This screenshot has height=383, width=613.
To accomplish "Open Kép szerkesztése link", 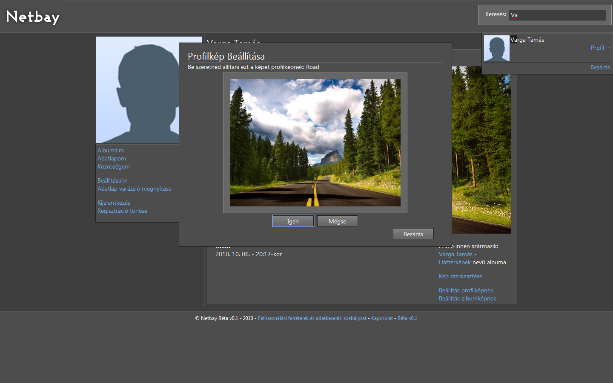I will pos(460,276).
